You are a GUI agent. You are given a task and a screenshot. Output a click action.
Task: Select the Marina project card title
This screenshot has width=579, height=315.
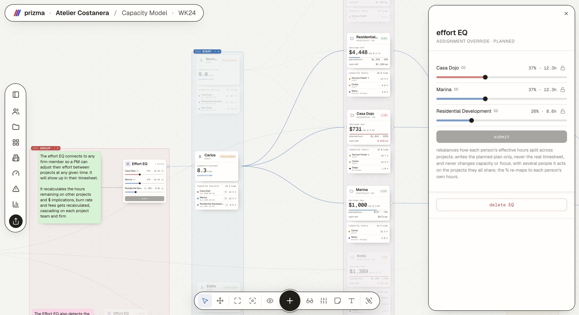(362, 190)
